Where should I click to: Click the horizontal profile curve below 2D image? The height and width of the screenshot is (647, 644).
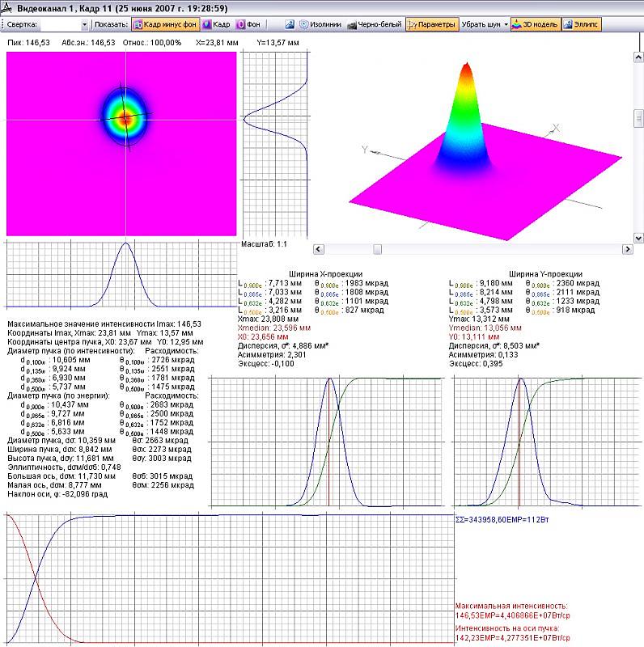(x=122, y=274)
